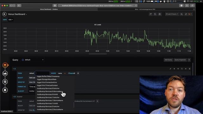Collapse query A row
The width and height of the screenshot is (203, 114).
click(14, 69)
